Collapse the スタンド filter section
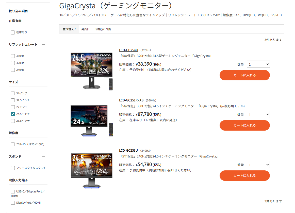The height and width of the screenshot is (213, 295). [44, 156]
